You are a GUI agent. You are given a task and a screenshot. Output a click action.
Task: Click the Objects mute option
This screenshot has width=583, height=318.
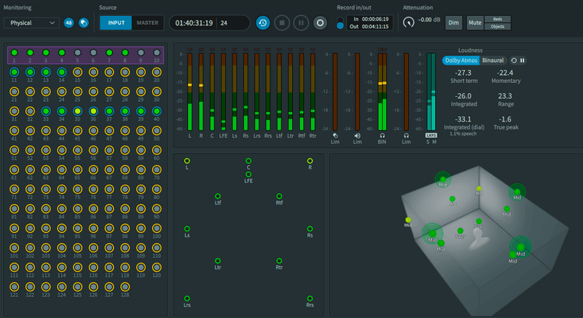498,26
